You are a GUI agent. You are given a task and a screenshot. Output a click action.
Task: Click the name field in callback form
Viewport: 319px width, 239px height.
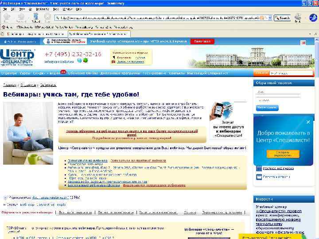tap(278, 92)
